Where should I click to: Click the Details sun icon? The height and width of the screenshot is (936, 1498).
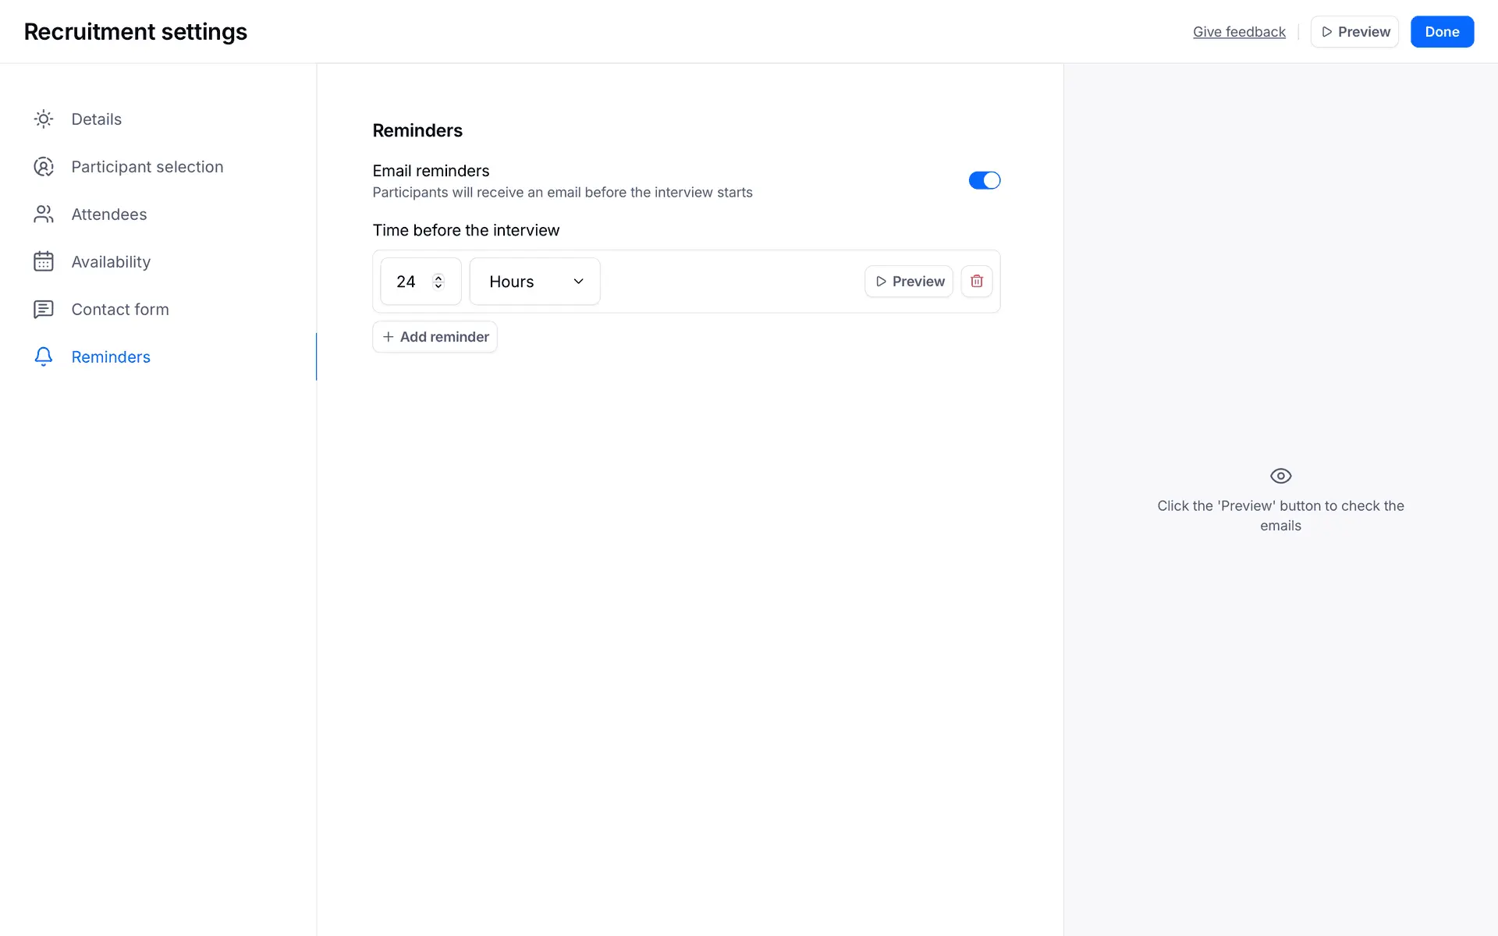pyautogui.click(x=44, y=119)
